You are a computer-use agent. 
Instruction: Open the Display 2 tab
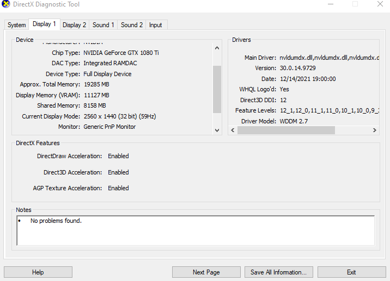pyautogui.click(x=75, y=25)
